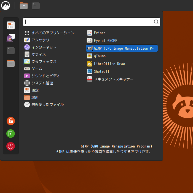The height and width of the screenshot is (193, 193).
Task: Select the 設定 category
Action: pos(31,90)
